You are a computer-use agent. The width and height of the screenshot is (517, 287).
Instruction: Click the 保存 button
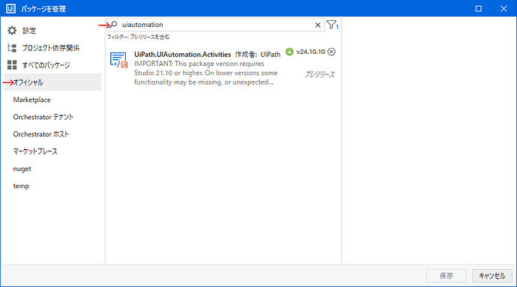(x=446, y=276)
